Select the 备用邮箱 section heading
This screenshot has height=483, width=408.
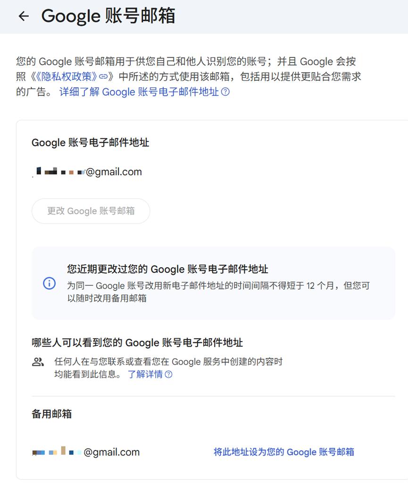tap(51, 414)
